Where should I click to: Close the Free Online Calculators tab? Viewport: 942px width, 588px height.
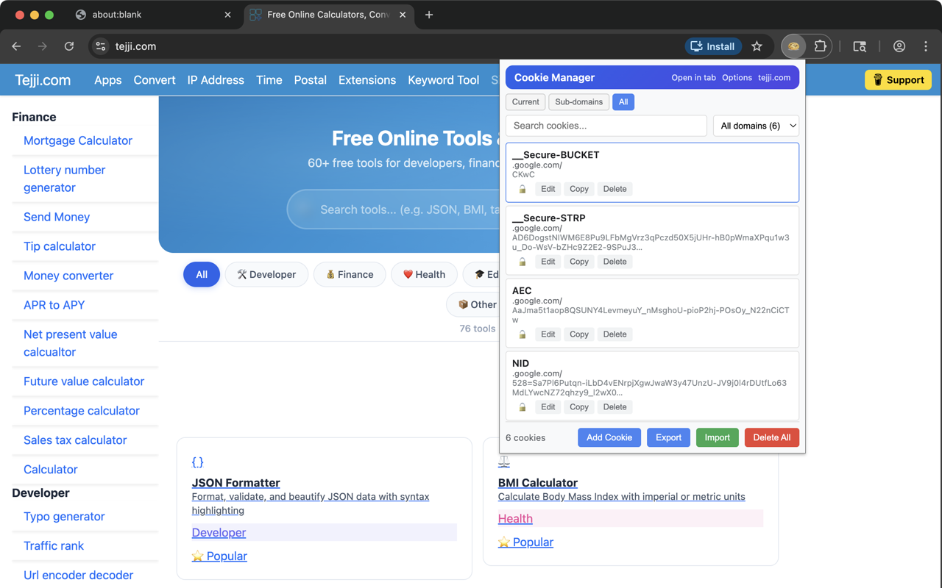point(403,15)
